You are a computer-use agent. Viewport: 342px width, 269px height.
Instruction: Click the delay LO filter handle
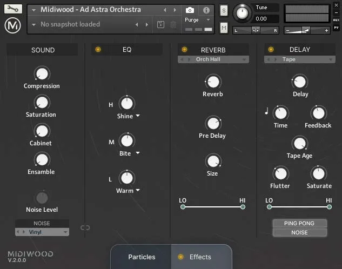[x=269, y=207]
